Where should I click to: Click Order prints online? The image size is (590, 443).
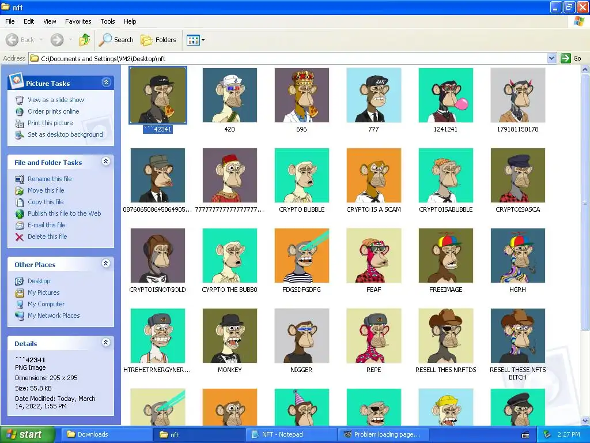pos(54,111)
